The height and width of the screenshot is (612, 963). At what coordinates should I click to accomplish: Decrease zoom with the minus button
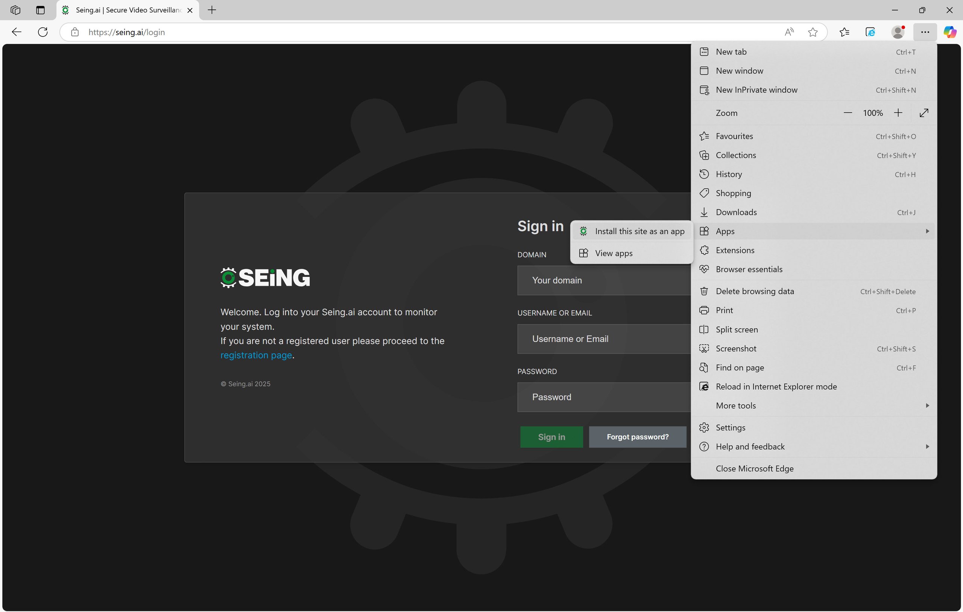[x=848, y=113]
